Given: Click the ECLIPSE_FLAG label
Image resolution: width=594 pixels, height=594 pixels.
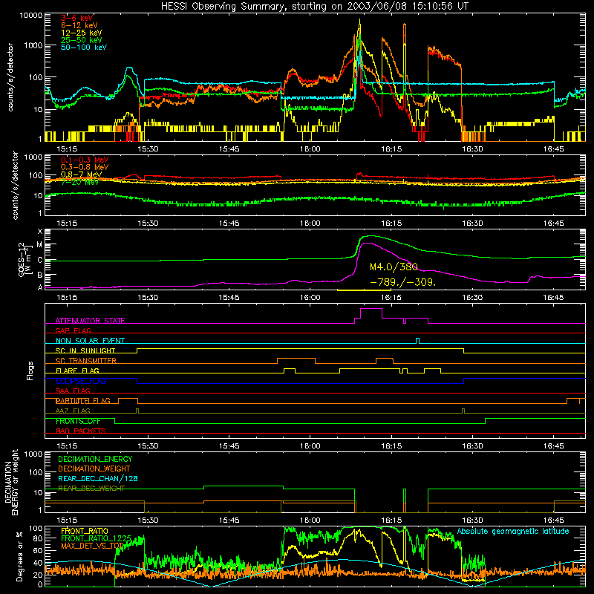Looking at the screenshot, I should pyautogui.click(x=81, y=381).
